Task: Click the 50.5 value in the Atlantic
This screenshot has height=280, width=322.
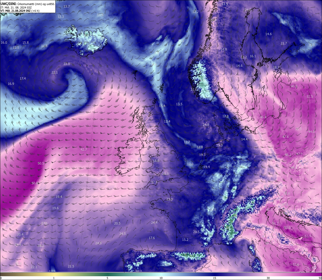Action: pyautogui.click(x=41, y=163)
